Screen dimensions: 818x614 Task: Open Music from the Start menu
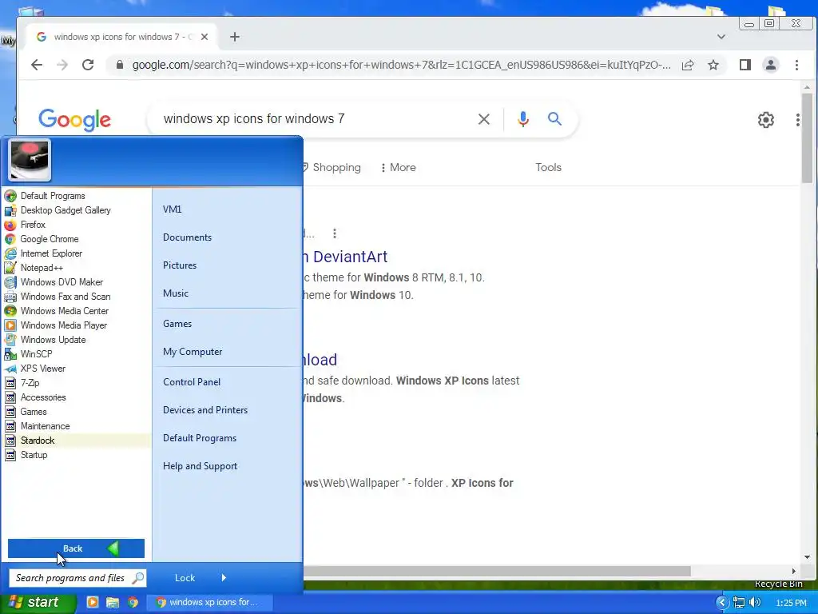coord(175,293)
